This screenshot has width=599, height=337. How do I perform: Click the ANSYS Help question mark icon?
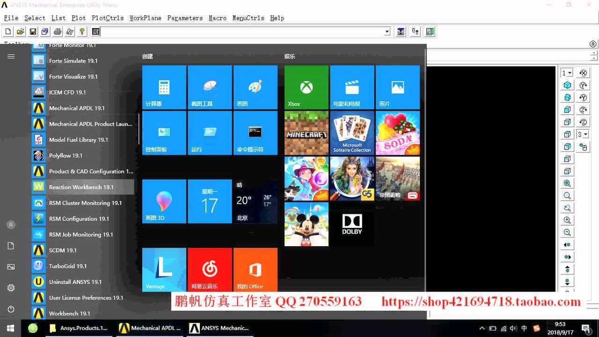click(x=82, y=31)
